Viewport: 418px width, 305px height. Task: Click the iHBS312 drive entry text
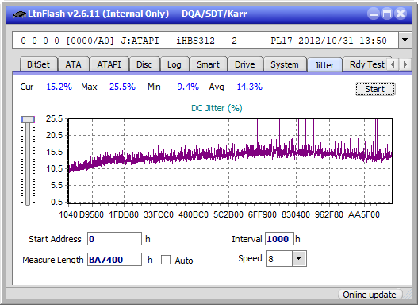click(x=195, y=41)
